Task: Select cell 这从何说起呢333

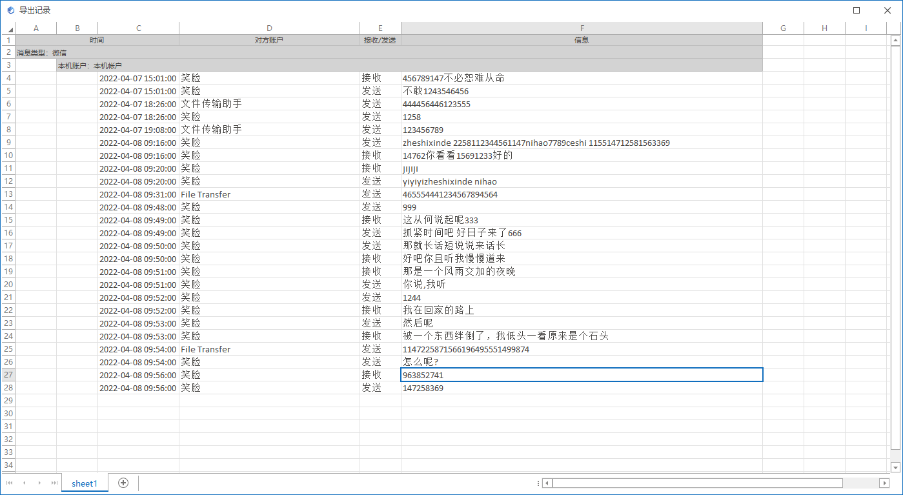Action: tap(582, 220)
